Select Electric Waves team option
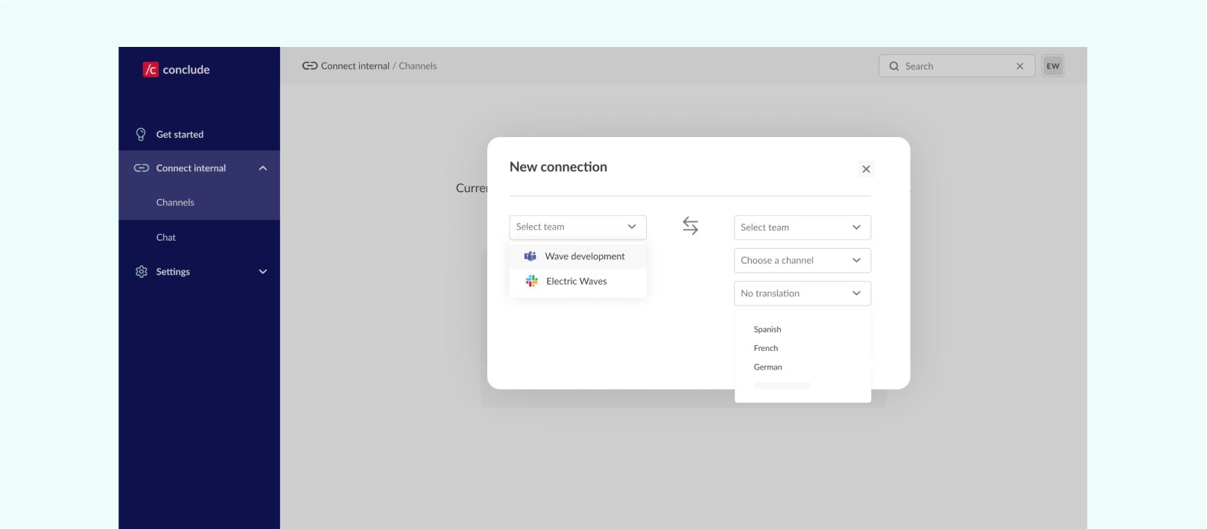 tap(577, 281)
